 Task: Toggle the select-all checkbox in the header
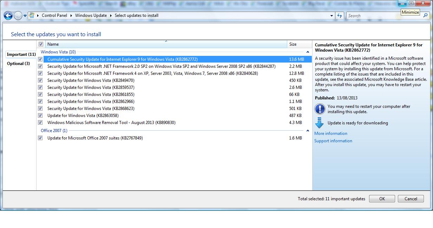(41, 44)
